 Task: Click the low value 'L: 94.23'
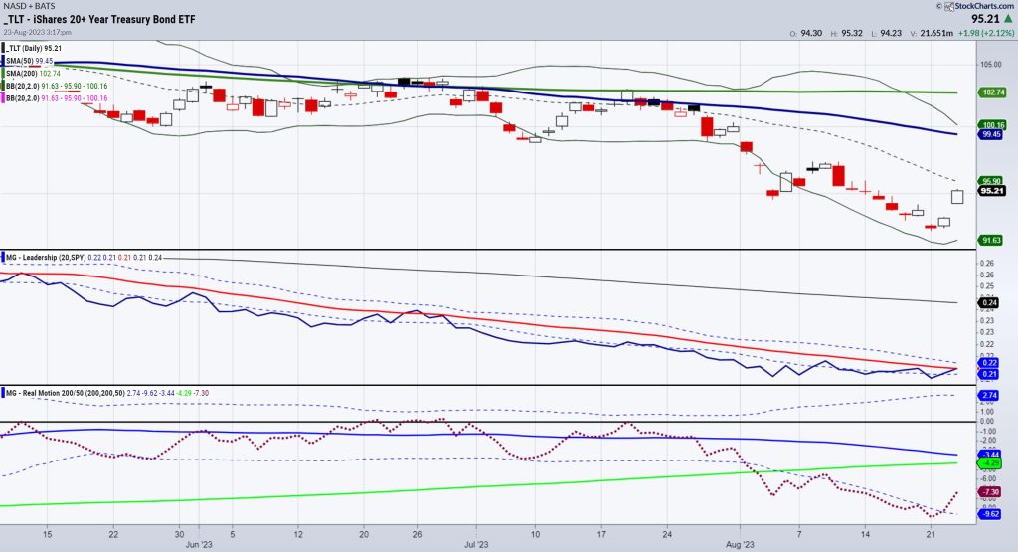886,33
